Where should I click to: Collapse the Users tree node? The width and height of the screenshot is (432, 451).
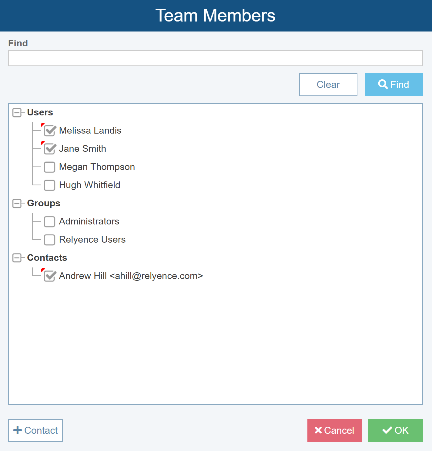17,113
